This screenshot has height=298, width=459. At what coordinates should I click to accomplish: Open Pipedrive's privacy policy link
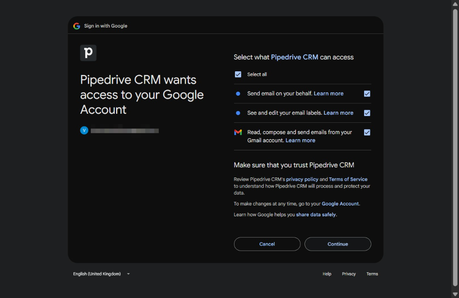[302, 179]
